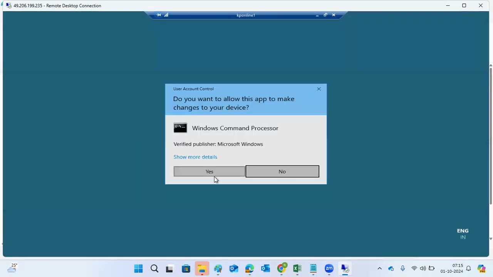Viewport: 493px width, 277px height.
Task: Restore down the kponline1 remote session
Action: [x=325, y=15]
